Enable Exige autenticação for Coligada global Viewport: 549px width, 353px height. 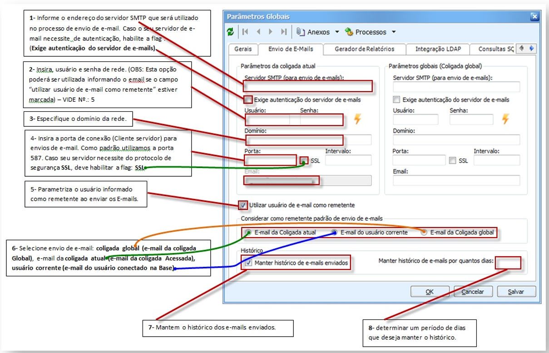[396, 99]
